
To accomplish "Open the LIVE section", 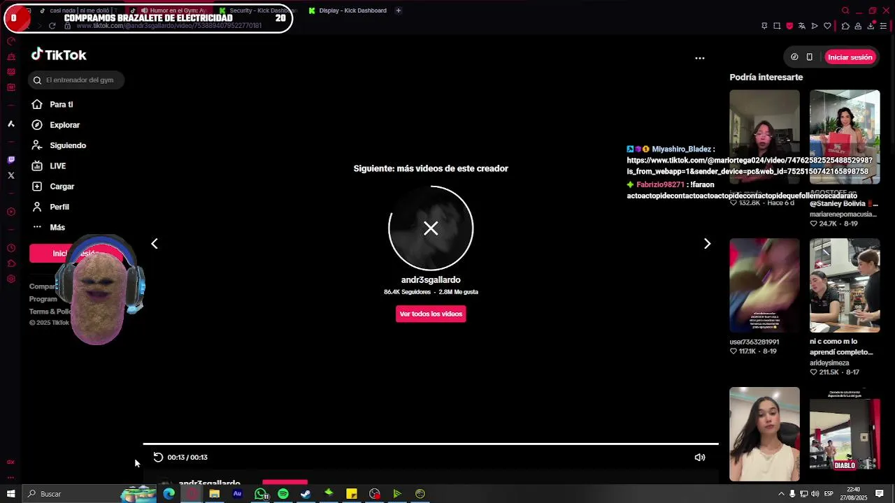I will tap(48, 166).
